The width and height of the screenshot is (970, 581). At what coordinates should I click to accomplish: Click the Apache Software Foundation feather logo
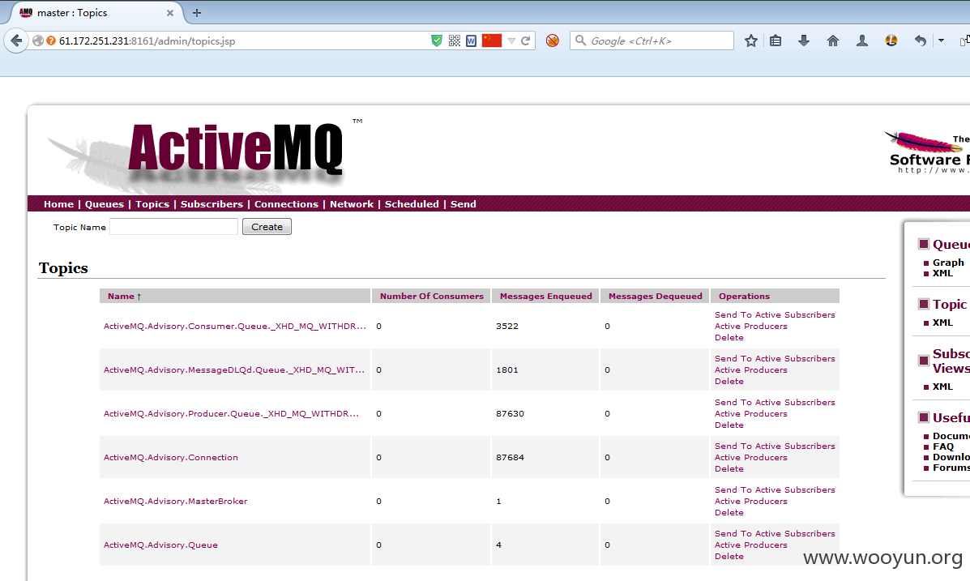click(x=928, y=152)
